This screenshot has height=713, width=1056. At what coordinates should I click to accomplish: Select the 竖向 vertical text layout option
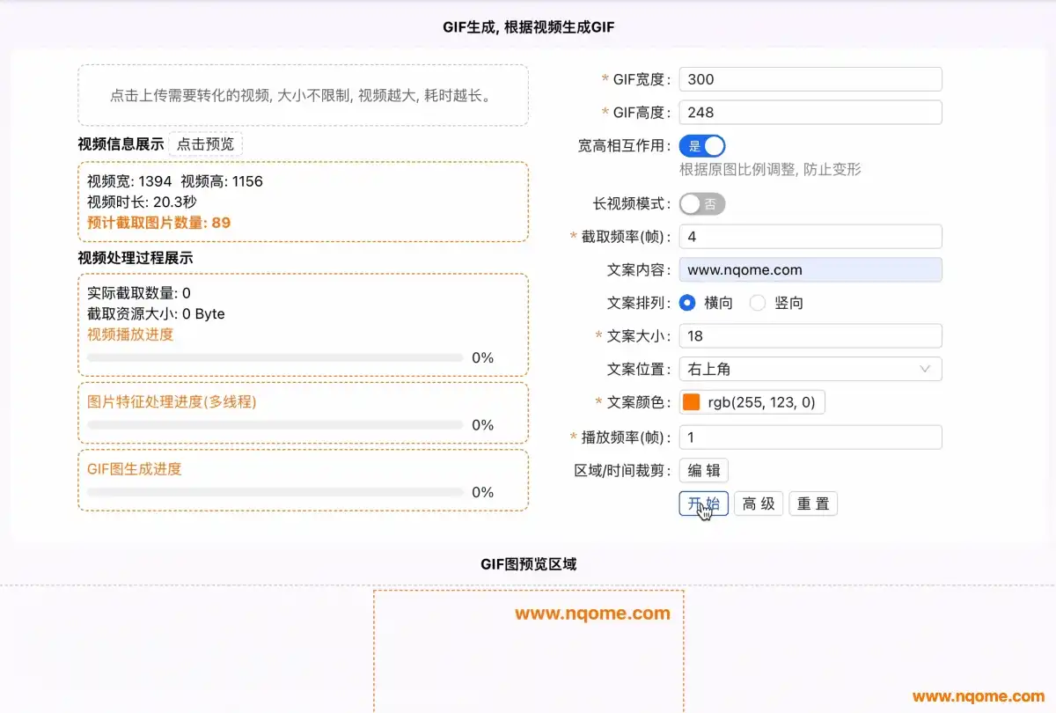[755, 303]
